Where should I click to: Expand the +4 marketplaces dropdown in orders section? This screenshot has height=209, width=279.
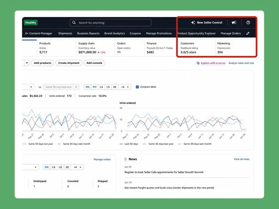[77, 167]
